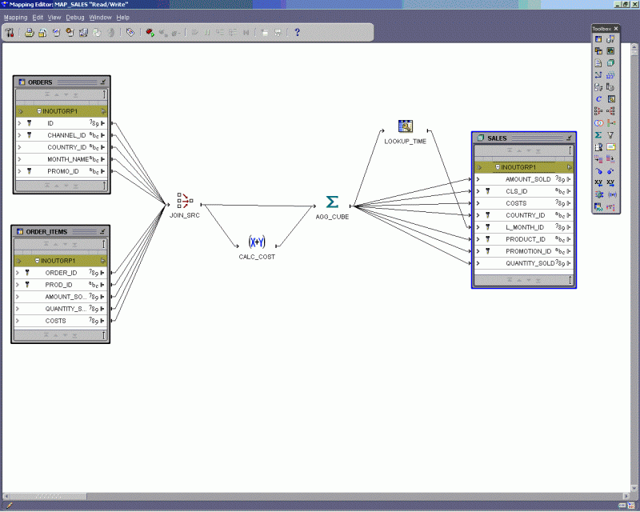Open the Mapping menu
Viewport: 640px width, 512px height.
pos(15,18)
